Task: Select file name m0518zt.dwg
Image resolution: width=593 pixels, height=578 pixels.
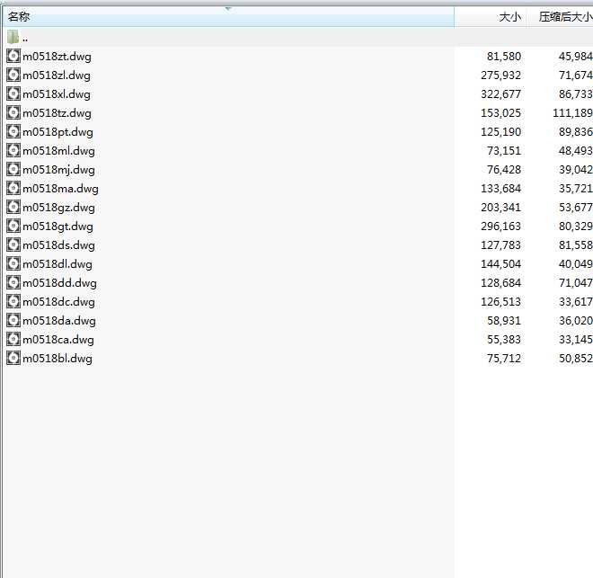Action: (x=57, y=57)
